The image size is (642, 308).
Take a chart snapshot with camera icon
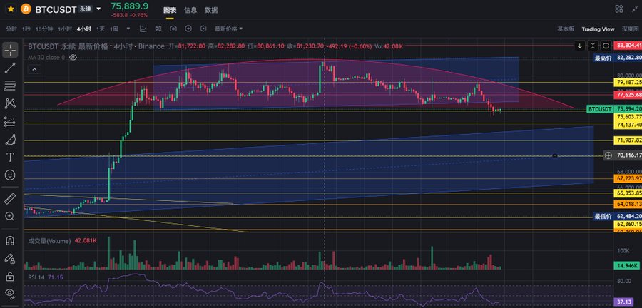pyautogui.click(x=173, y=29)
